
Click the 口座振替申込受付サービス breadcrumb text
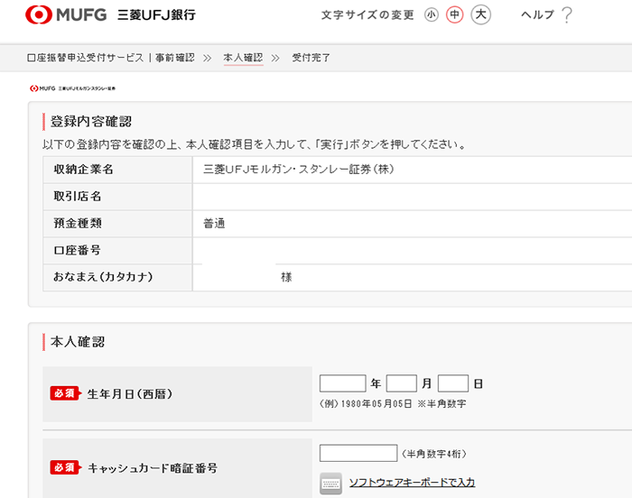[x=85, y=58]
